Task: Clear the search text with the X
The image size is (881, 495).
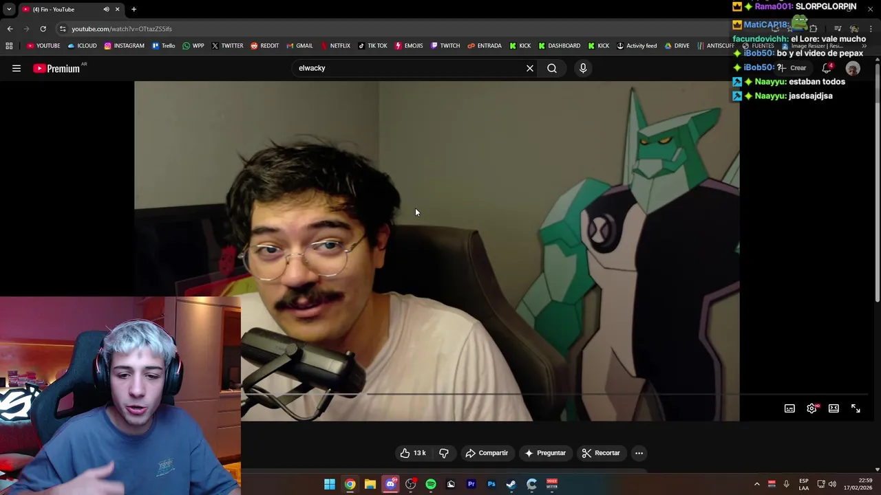Action: pos(530,68)
